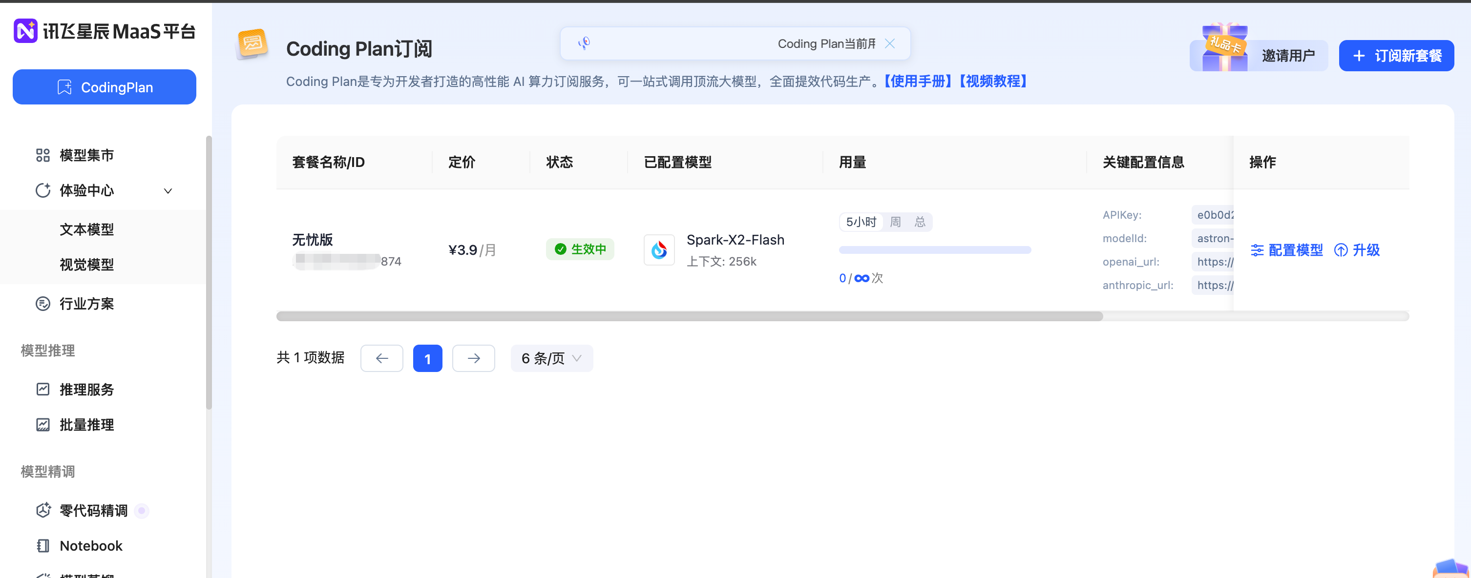Click the anthropic_url https value
Image resolution: width=1471 pixels, height=578 pixels.
pyautogui.click(x=1214, y=285)
